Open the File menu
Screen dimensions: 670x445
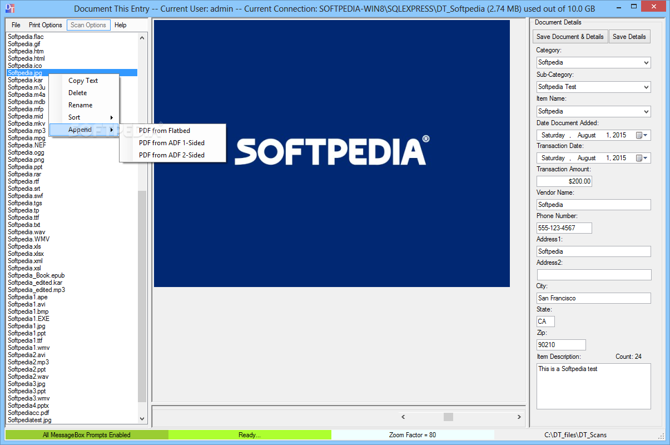coord(16,25)
